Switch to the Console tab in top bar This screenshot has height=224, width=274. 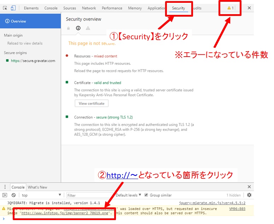click(x=51, y=8)
